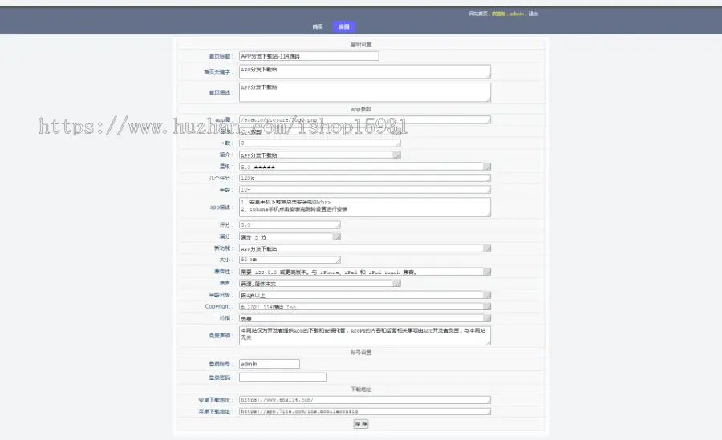Click the app参数 section heading
This screenshot has width=722, height=440.
361,110
